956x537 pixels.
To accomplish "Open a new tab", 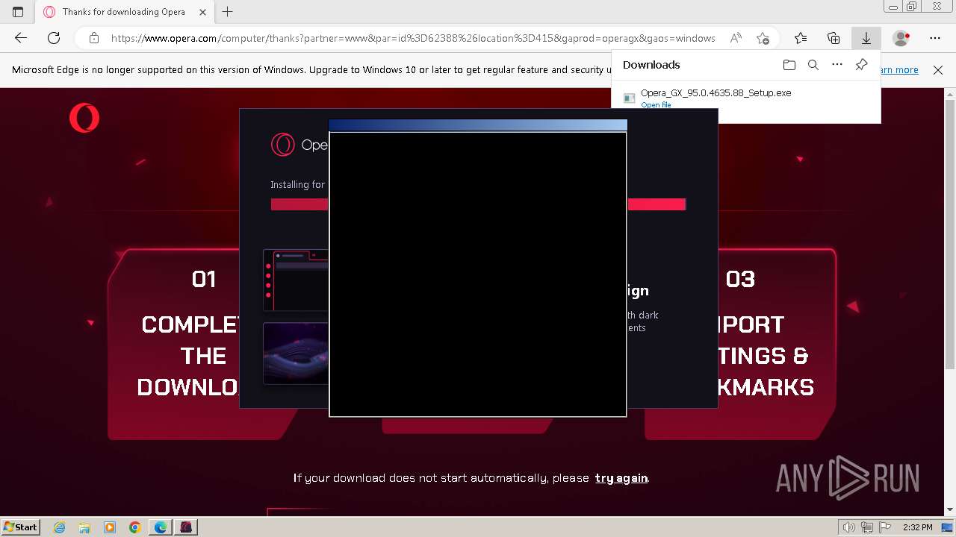I will pos(228,12).
